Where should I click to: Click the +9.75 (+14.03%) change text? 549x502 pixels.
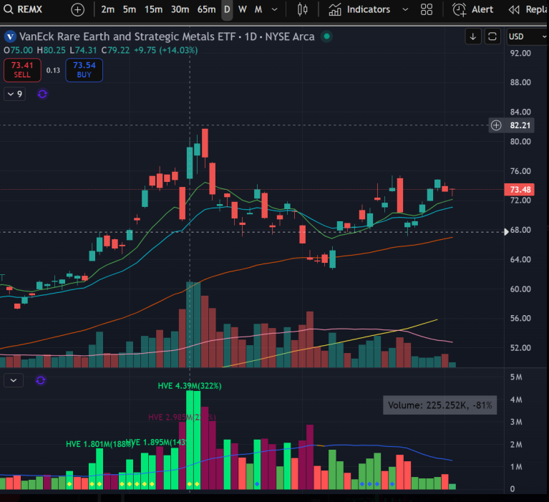(x=166, y=50)
